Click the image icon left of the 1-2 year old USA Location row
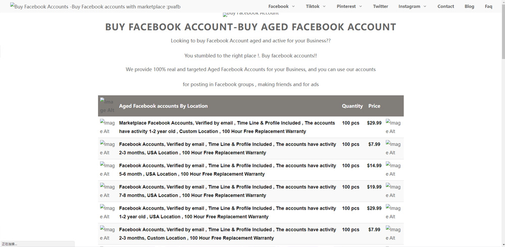Screen dimensions: 505x247 108,212
